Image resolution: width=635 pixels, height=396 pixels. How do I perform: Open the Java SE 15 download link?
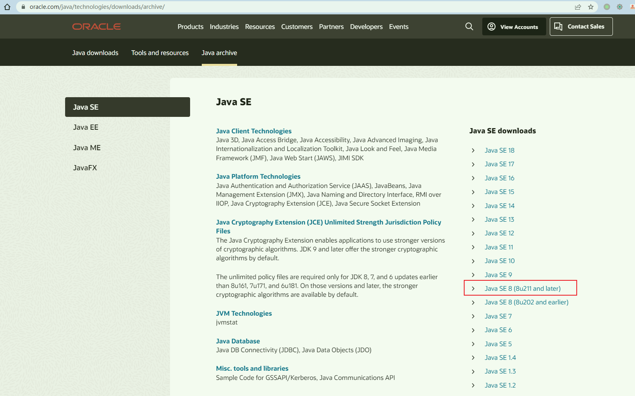click(x=500, y=192)
